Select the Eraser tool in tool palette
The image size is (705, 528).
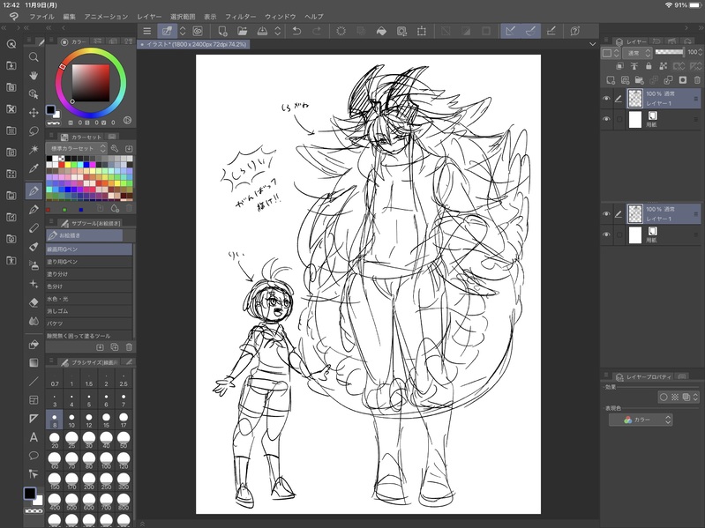coord(34,228)
